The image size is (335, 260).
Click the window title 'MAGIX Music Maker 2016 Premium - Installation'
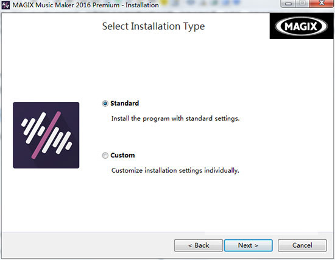85,5
